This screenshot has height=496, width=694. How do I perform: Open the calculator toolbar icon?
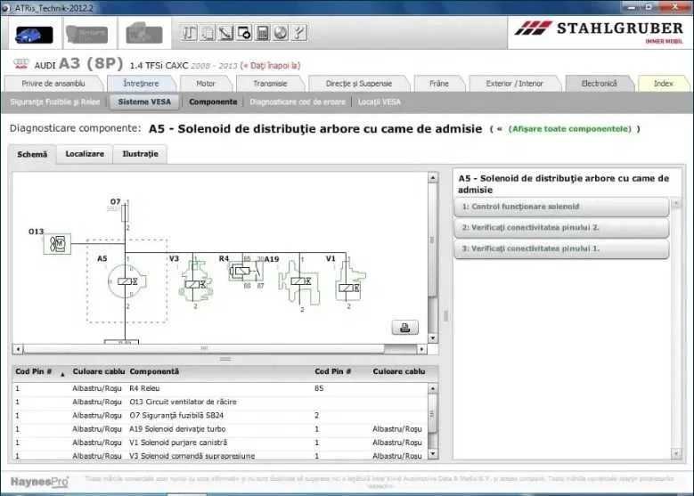point(262,33)
